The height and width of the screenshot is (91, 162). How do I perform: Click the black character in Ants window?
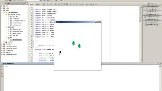60,52
